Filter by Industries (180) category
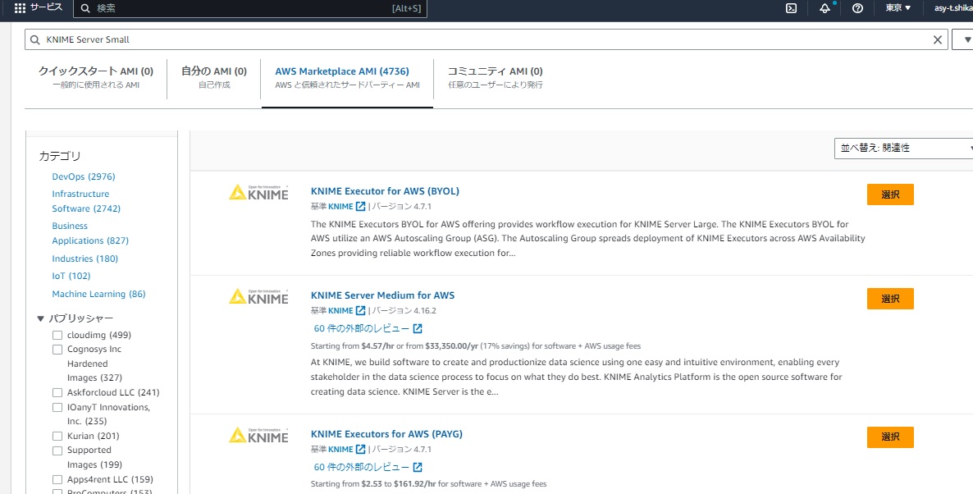Screen dimensions: 973x494 tap(85, 258)
